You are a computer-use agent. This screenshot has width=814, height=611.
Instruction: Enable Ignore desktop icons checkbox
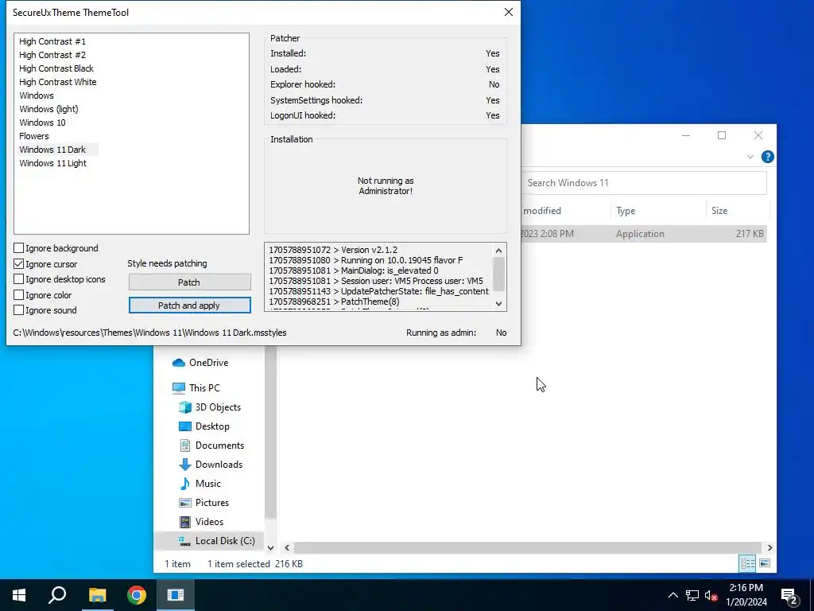click(19, 279)
